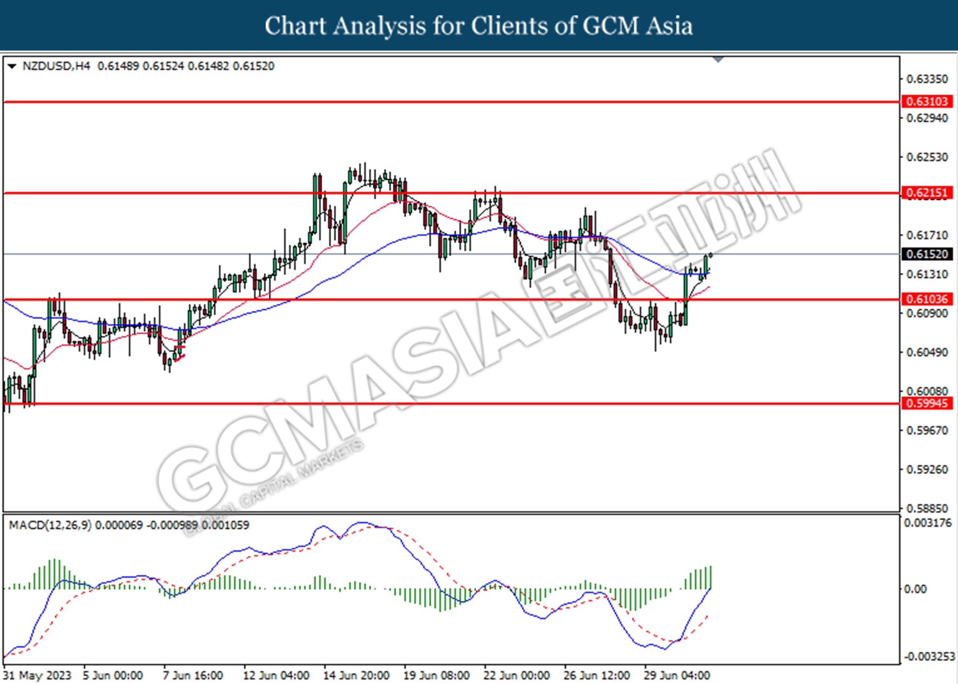Open the chart menu triangle beside NZDUSD,H4

12,66
